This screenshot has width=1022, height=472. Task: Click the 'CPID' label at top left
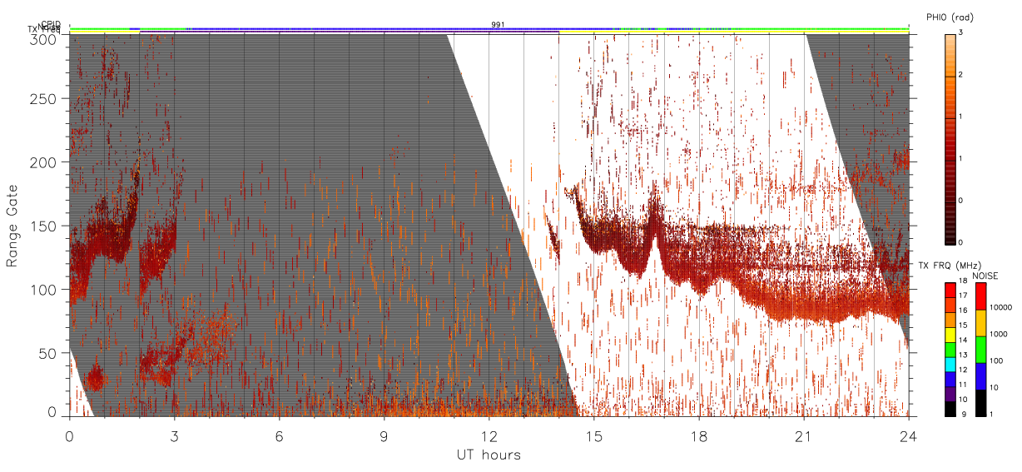point(52,24)
